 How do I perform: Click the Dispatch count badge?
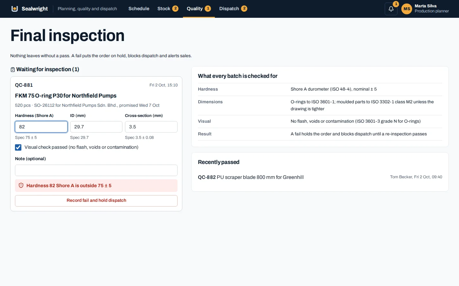pyautogui.click(x=244, y=9)
